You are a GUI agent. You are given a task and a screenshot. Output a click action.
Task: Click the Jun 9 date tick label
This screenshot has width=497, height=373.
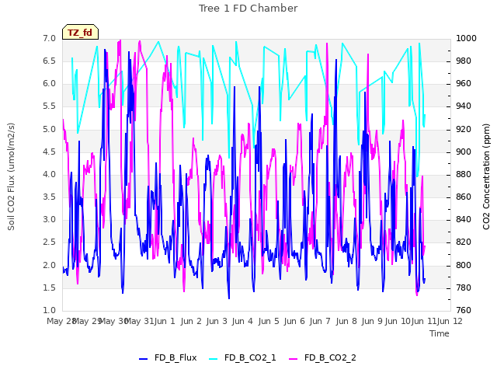(x=372, y=321)
